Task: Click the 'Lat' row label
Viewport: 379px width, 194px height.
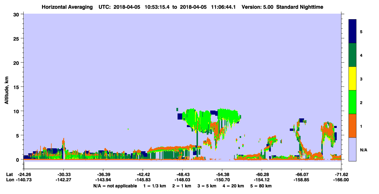Action: 9,175
